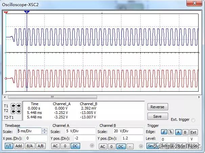Screen dimensions: 205x153
Task: Move cursor T2 left with arrow
Action: tap(13, 111)
